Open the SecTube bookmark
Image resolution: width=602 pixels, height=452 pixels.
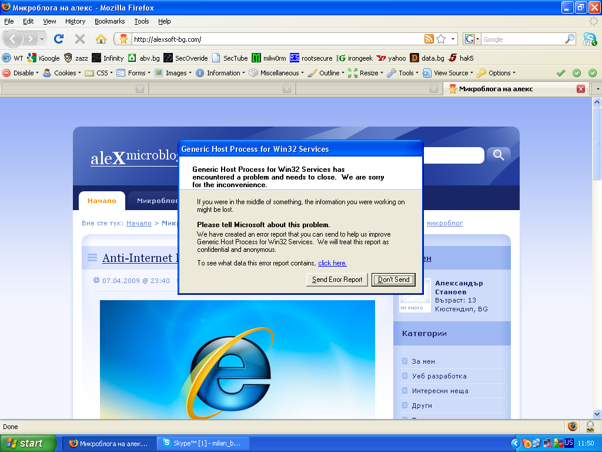coord(230,58)
